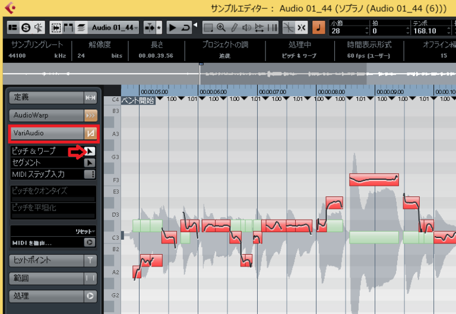Image resolution: width=456 pixels, height=314 pixels.
Task: Adjust the ピッチを平坦化 slider
Action: coord(53,216)
